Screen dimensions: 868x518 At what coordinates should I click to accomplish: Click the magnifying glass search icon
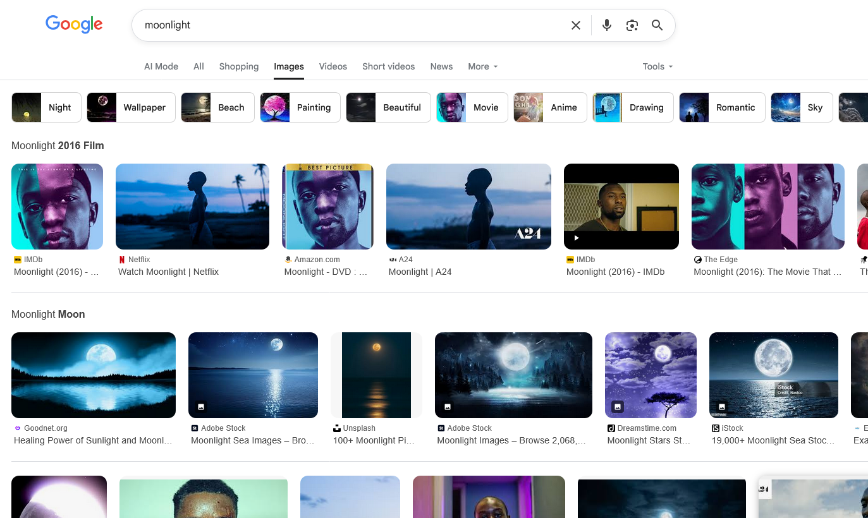657,25
